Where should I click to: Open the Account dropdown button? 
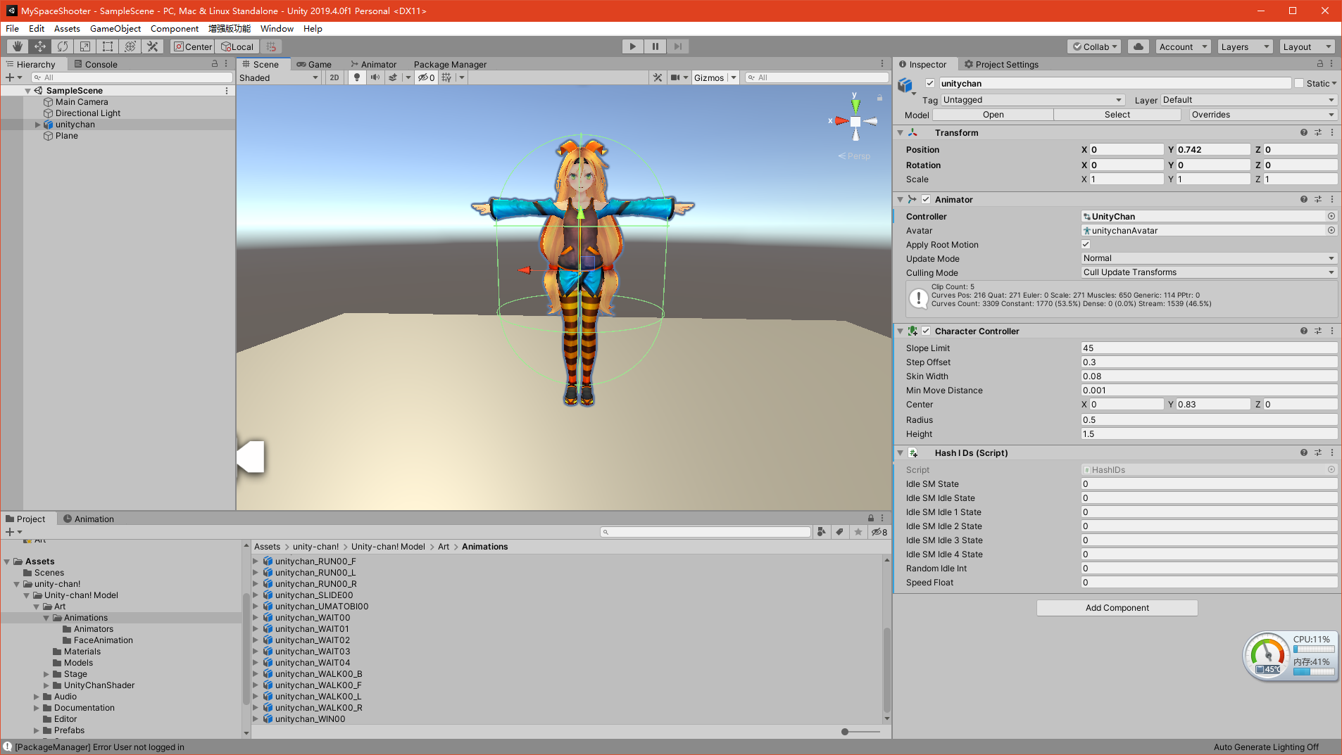1183,46
